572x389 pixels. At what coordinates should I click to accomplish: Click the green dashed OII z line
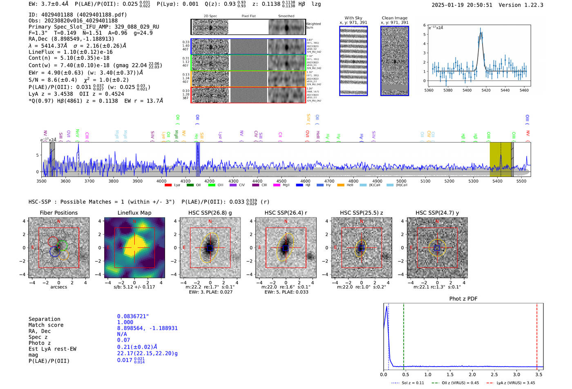point(404,336)
